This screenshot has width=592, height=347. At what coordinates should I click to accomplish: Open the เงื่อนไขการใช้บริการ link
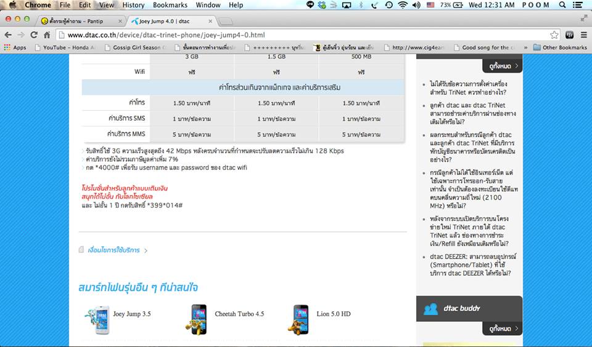coord(113,250)
